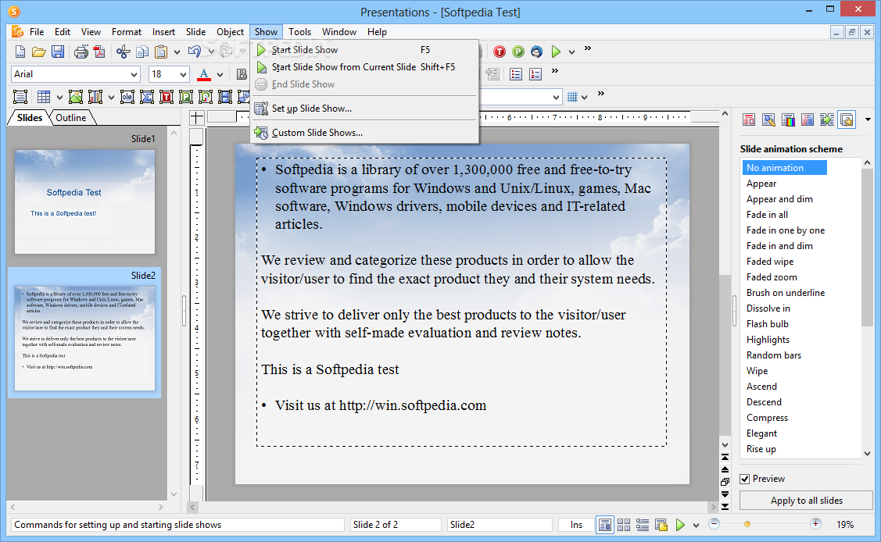
Task: Expand status bar slide show dropdown arrow
Action: point(697,525)
